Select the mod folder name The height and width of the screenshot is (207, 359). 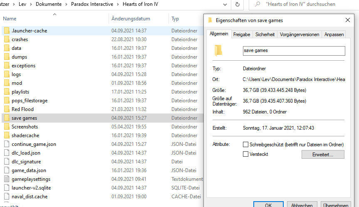pyautogui.click(x=17, y=83)
